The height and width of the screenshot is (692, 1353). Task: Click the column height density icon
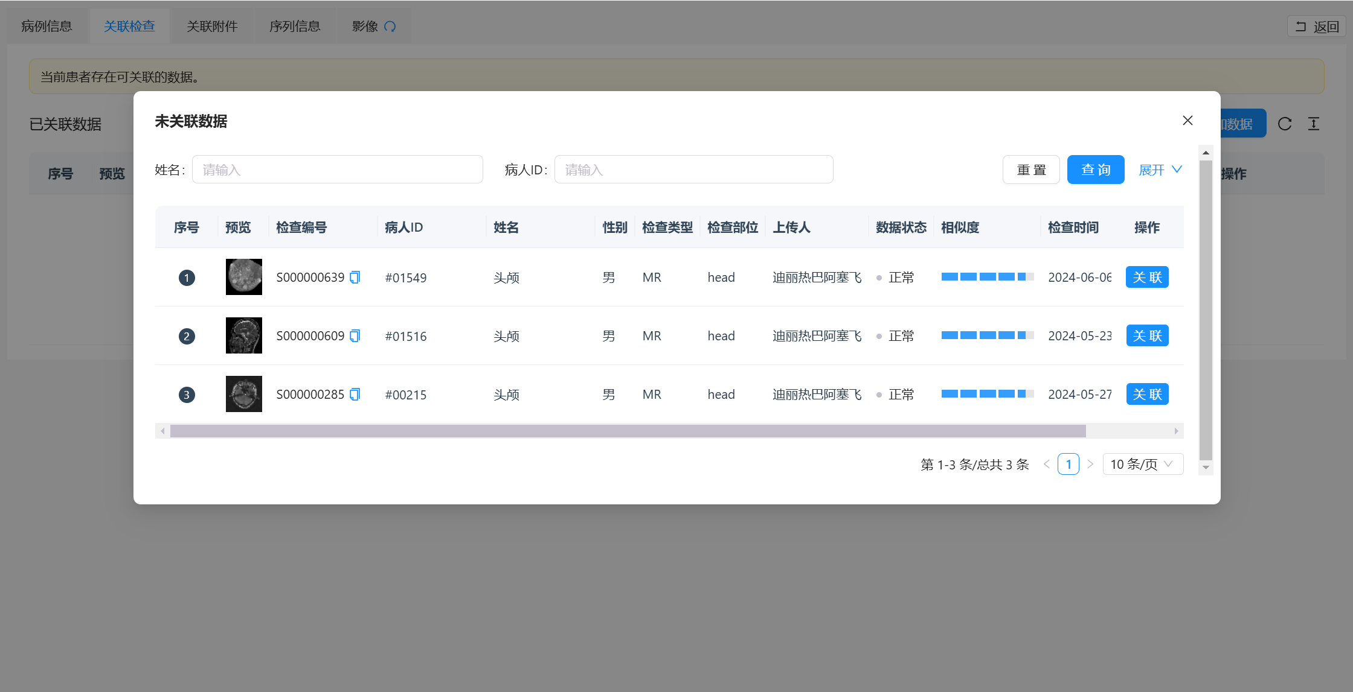pyautogui.click(x=1314, y=124)
